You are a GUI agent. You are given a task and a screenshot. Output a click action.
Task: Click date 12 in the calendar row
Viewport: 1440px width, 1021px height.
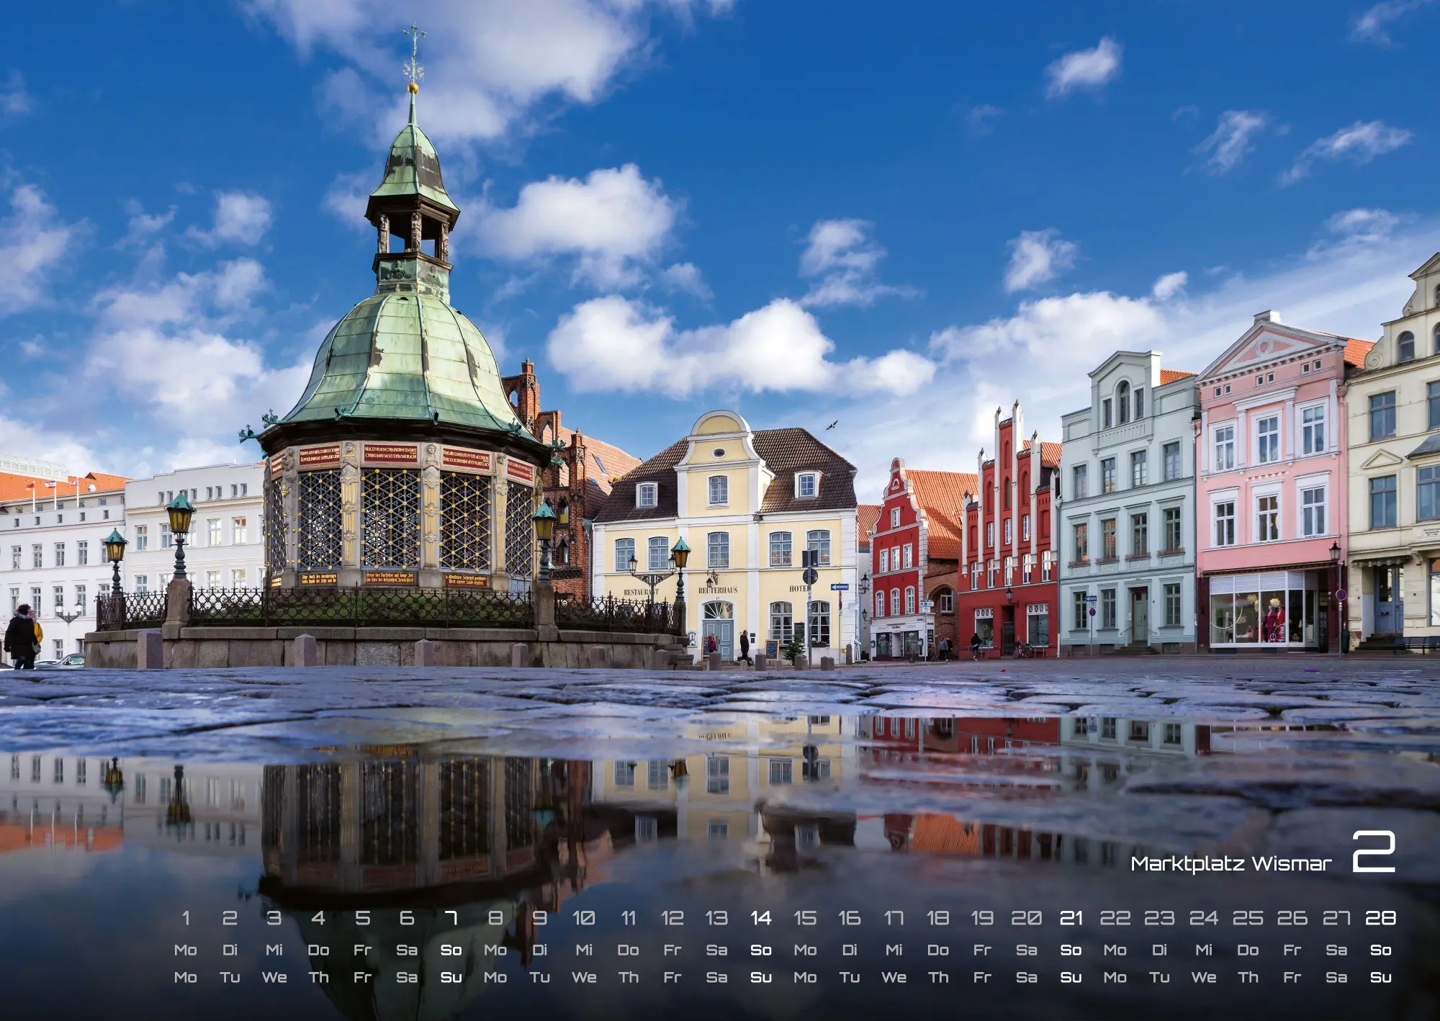(x=672, y=918)
